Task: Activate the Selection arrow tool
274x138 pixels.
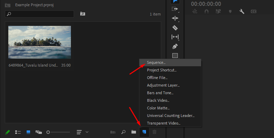Action: (x=175, y=1)
